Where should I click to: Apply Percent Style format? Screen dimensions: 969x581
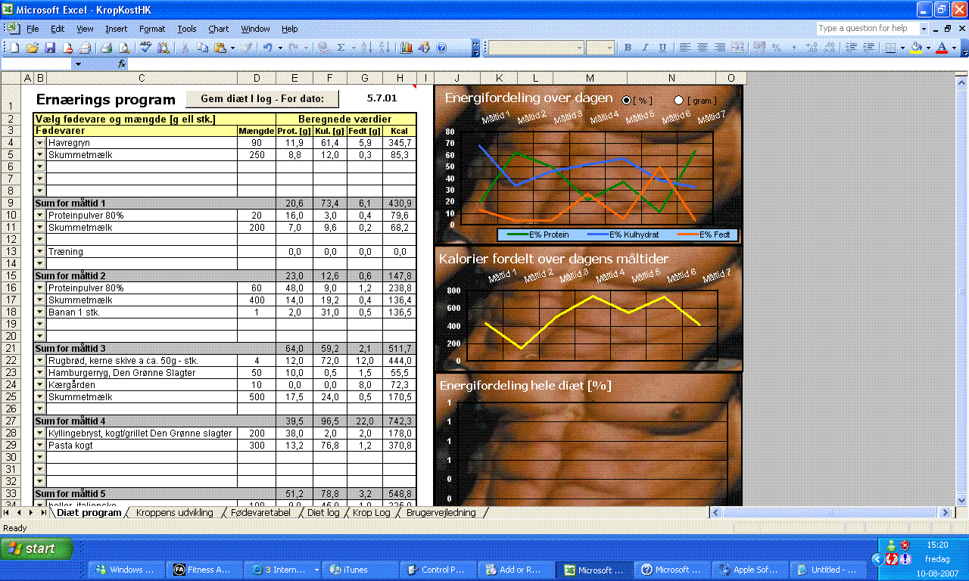click(x=776, y=48)
